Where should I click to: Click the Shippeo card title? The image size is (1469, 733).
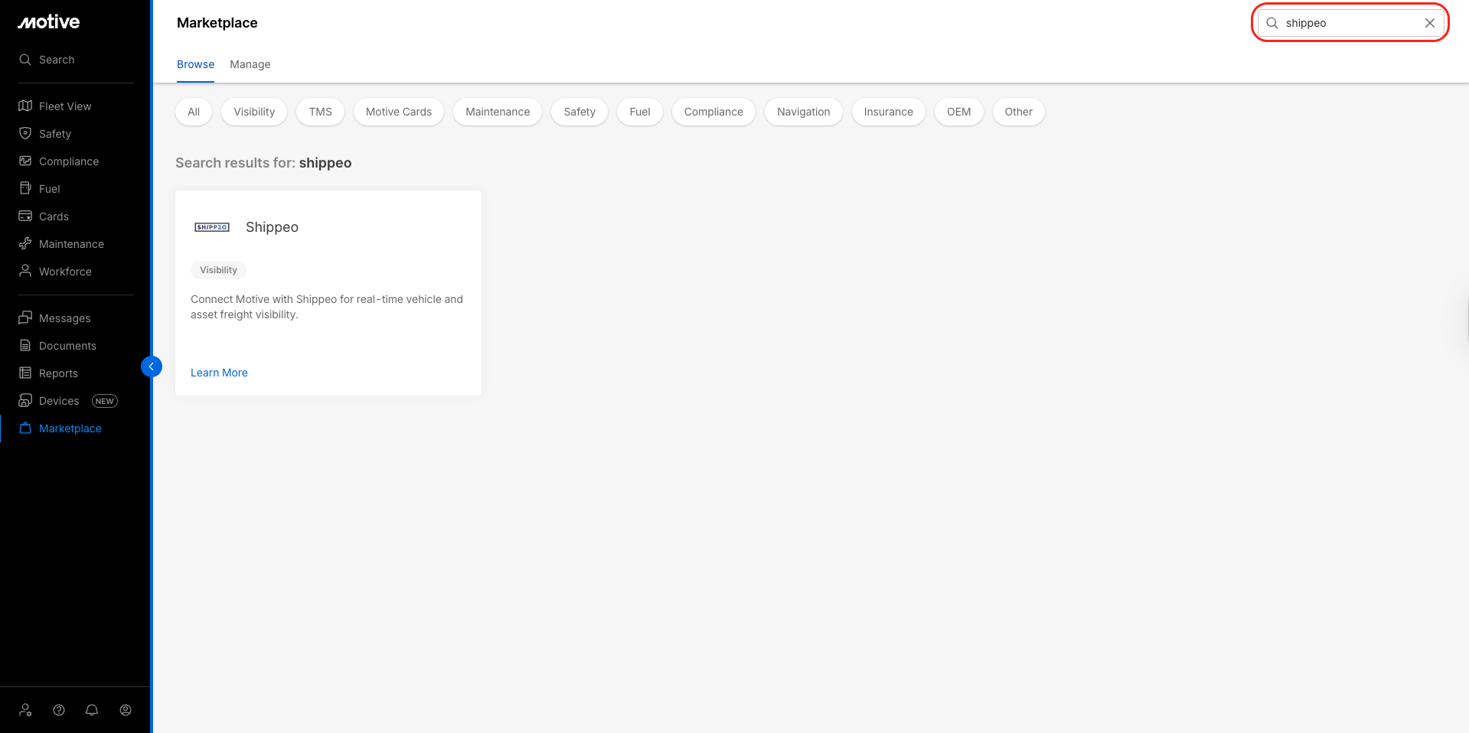point(272,227)
